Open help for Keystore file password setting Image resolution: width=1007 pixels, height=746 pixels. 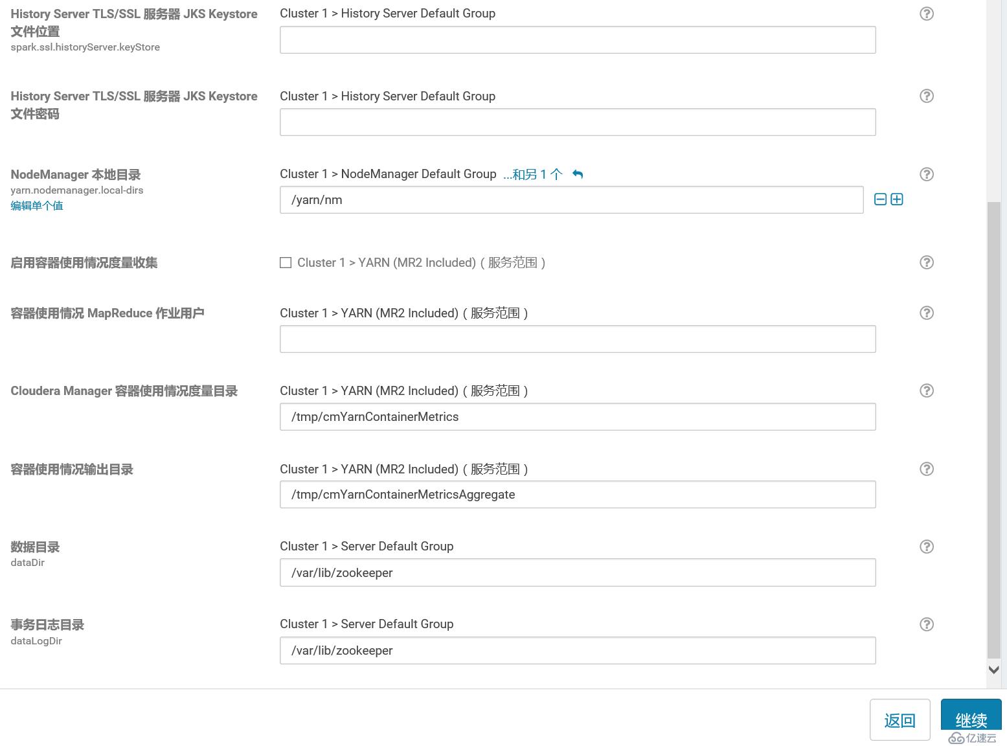(927, 96)
